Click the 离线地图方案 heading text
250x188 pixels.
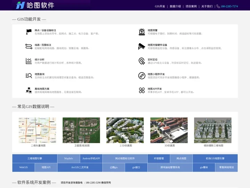tap(42, 89)
